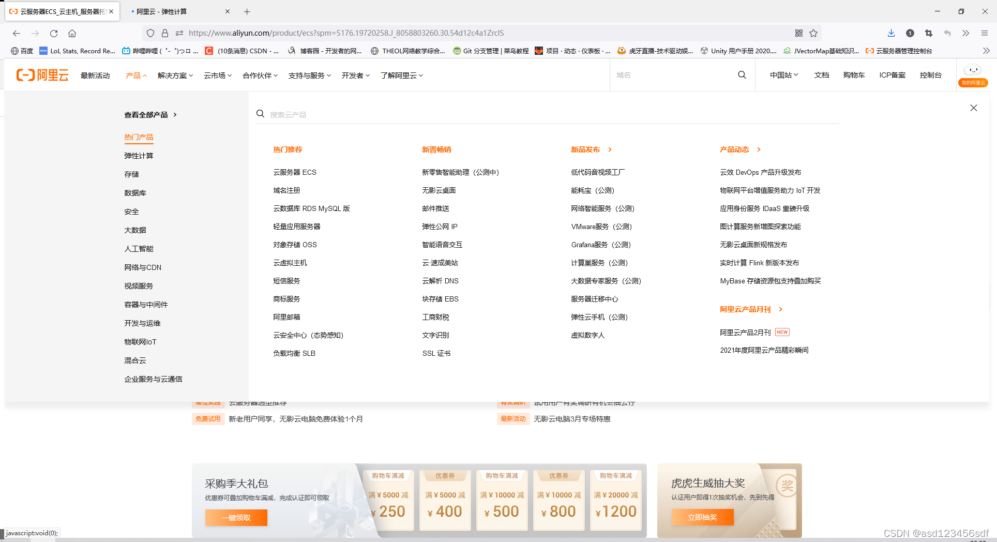Select 弹性计算 in the product sidebar
This screenshot has height=542, width=997.
(x=139, y=155)
